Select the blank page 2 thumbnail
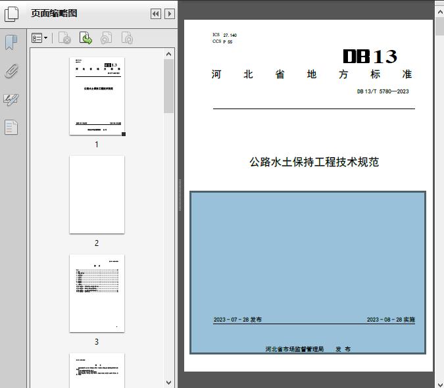This screenshot has height=388, width=444. pyautogui.click(x=97, y=195)
